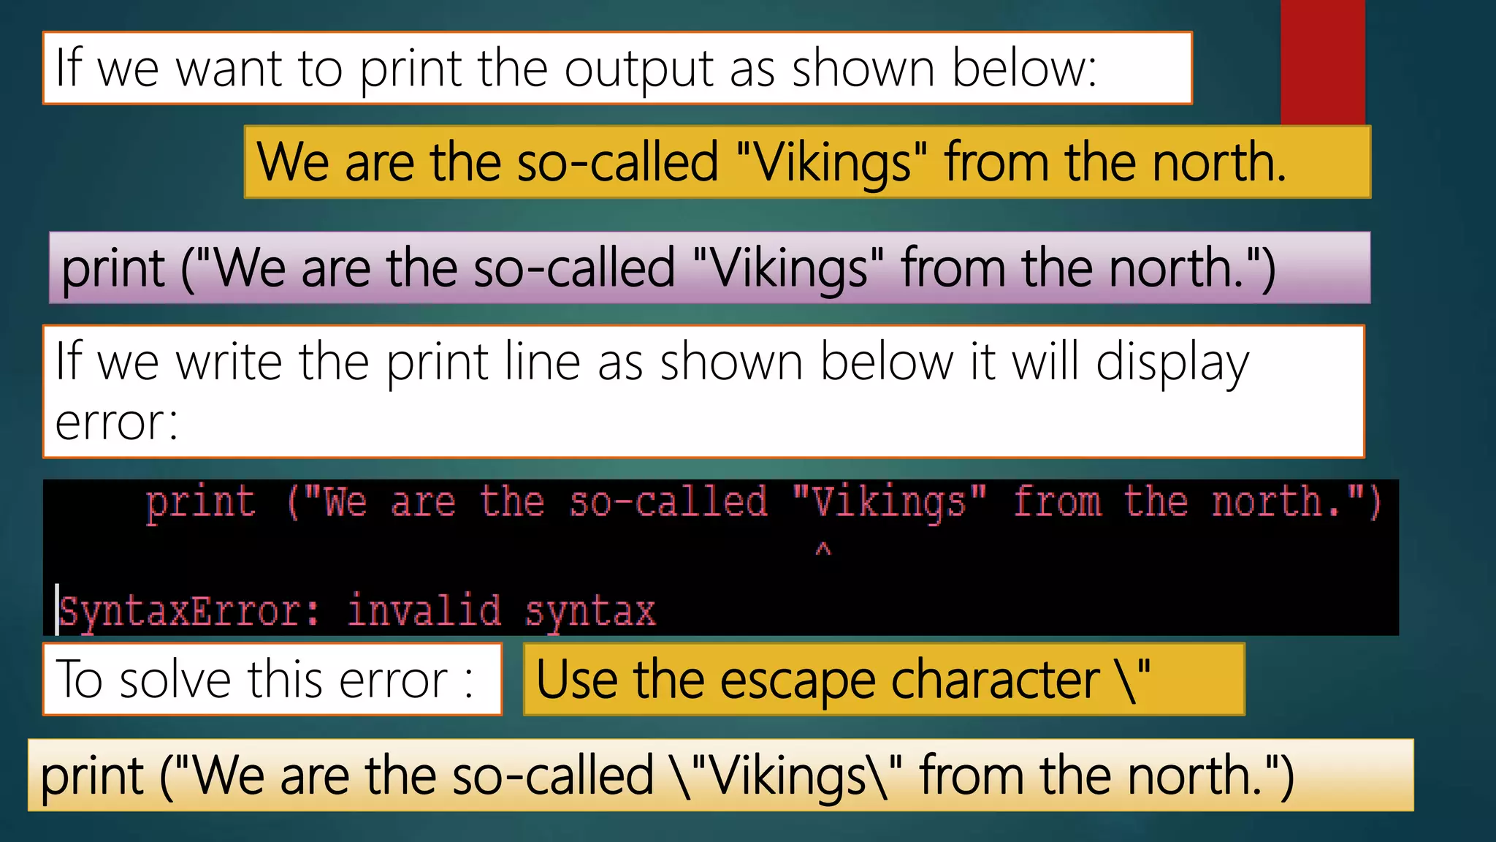Click the 'SyntaxError: invalid syntax' message

357,611
